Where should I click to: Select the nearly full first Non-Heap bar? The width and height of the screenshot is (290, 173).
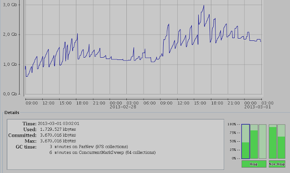tap(273, 141)
